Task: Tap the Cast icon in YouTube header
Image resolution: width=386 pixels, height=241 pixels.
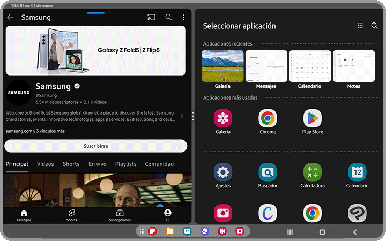Action: [x=151, y=18]
